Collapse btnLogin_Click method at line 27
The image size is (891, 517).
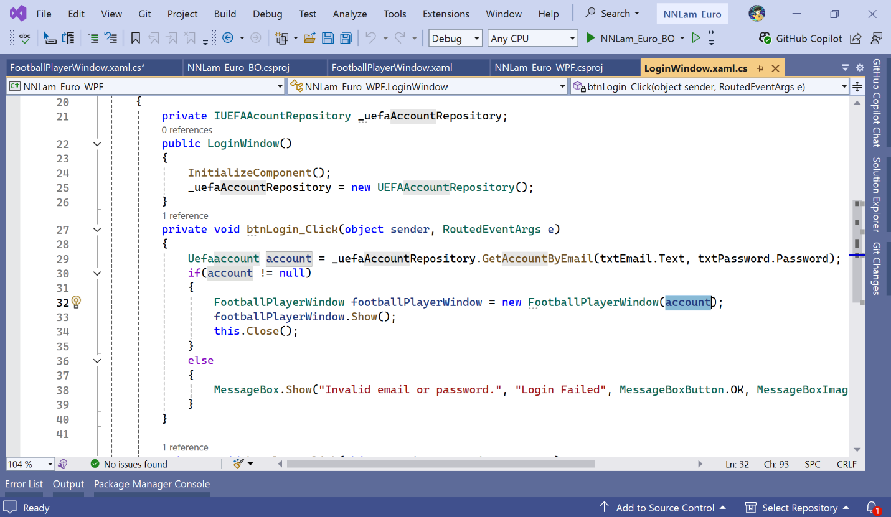(97, 230)
